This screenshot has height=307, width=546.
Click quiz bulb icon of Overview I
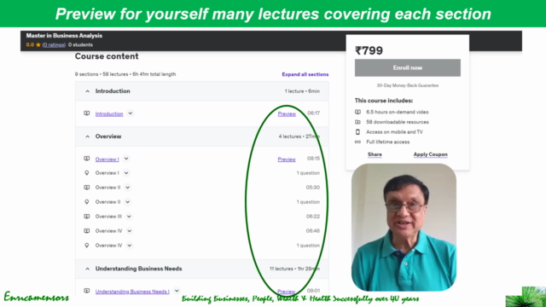click(x=87, y=173)
